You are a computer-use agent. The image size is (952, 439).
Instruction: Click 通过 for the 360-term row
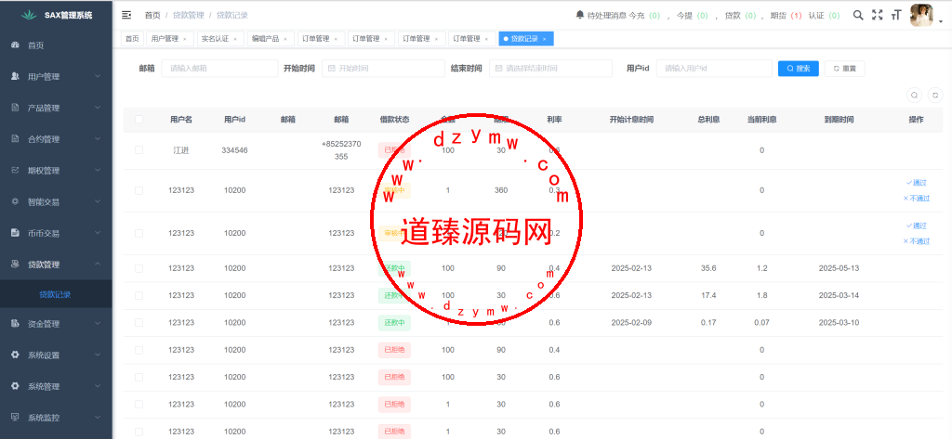tap(916, 183)
